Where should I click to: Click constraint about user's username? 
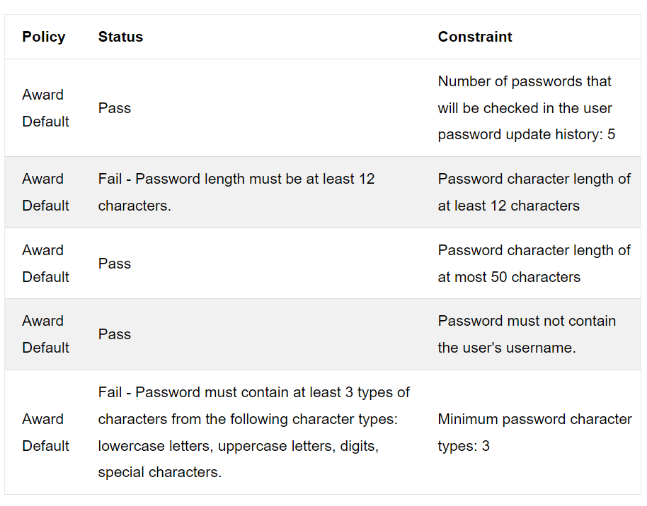tap(527, 334)
